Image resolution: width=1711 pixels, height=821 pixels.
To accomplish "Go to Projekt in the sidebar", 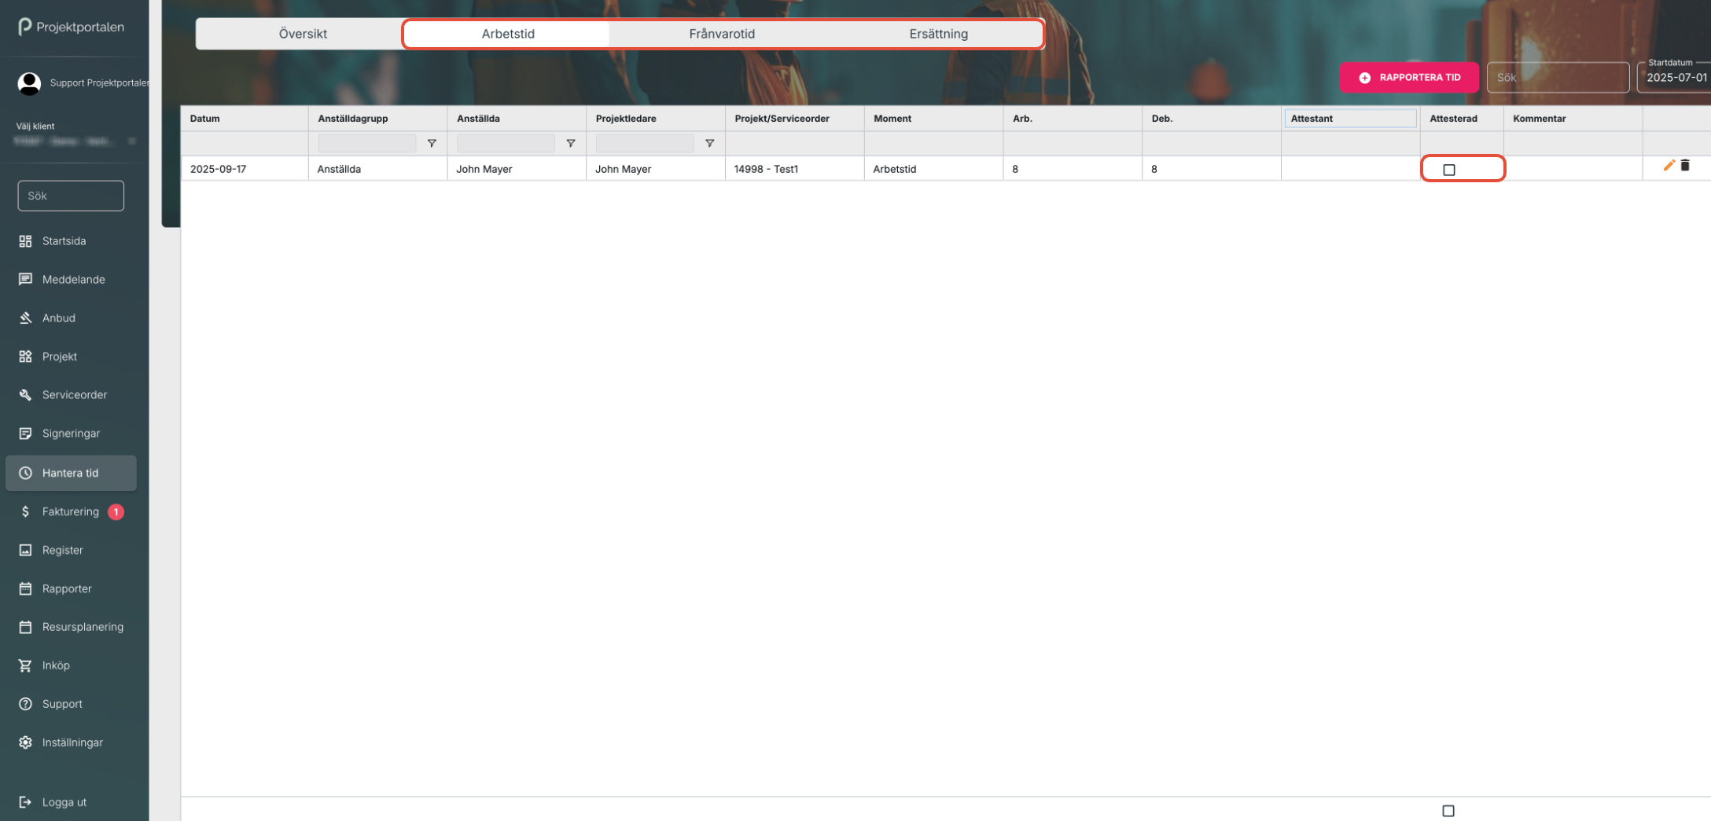I will click(60, 357).
